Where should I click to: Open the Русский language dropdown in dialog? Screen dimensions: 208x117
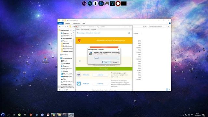[106, 58]
